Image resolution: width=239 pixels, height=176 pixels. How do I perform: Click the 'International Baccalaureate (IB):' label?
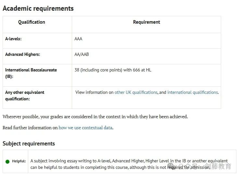coord(31,73)
